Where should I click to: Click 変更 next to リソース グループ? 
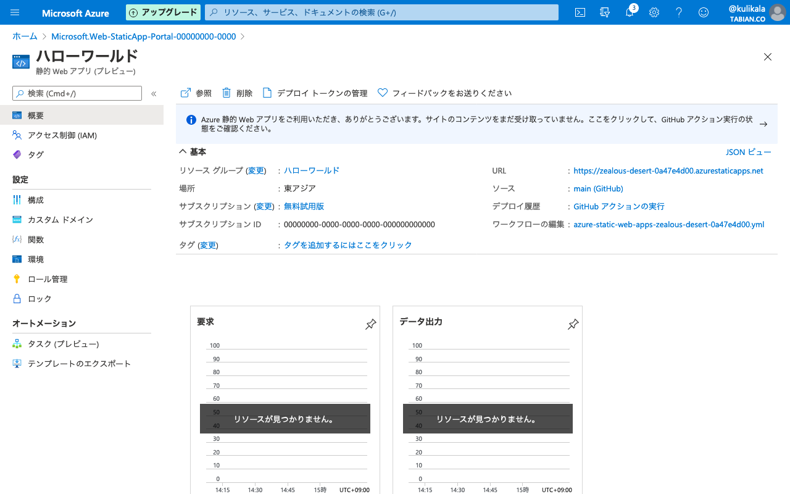click(256, 170)
